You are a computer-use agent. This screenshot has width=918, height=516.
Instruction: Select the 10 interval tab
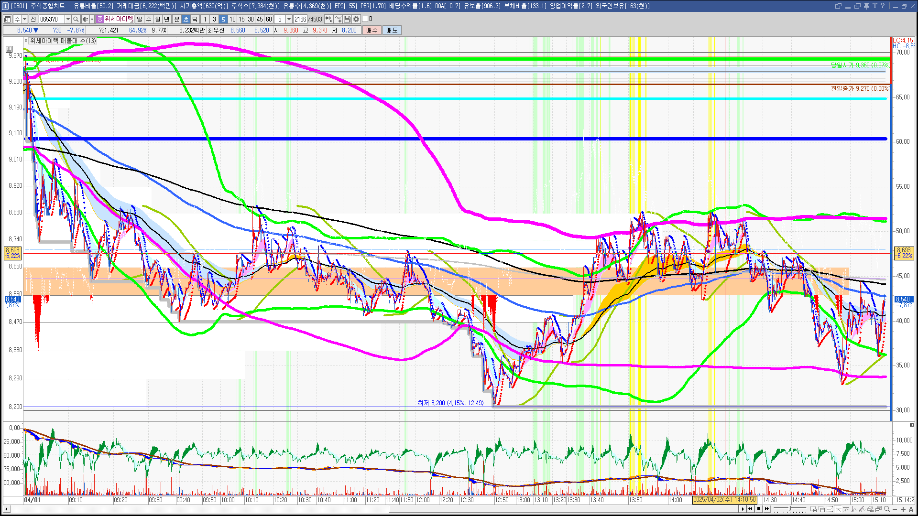(x=232, y=19)
